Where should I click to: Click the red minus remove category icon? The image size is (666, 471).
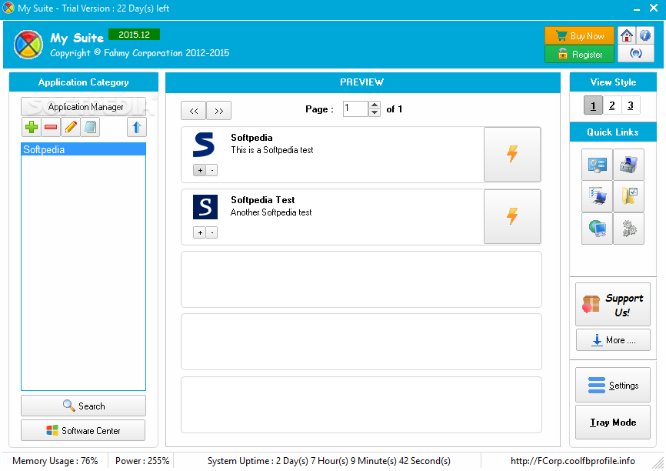coord(51,127)
